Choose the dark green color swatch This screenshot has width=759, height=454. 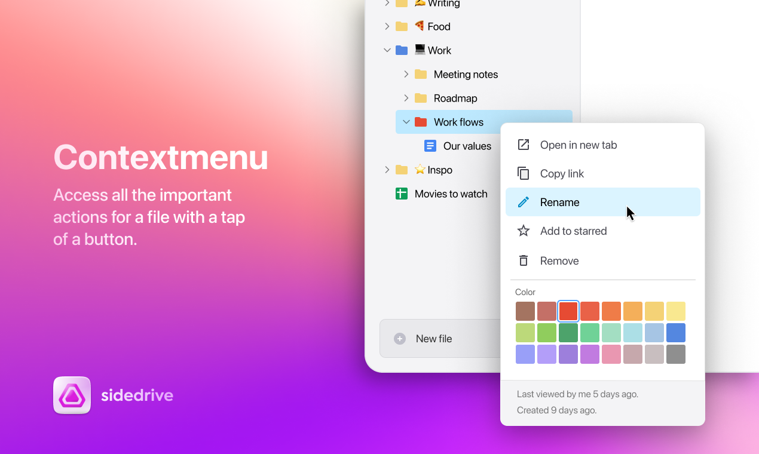568,333
